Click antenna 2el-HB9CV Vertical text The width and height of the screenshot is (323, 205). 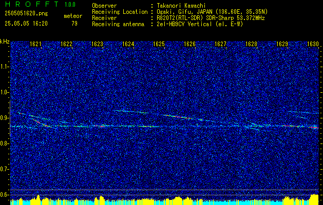point(200,24)
